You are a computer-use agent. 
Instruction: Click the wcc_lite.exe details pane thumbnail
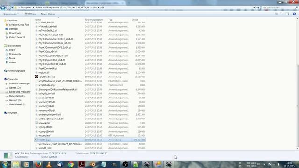point(8,155)
